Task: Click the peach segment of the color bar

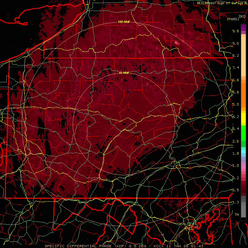Action: coord(243,57)
